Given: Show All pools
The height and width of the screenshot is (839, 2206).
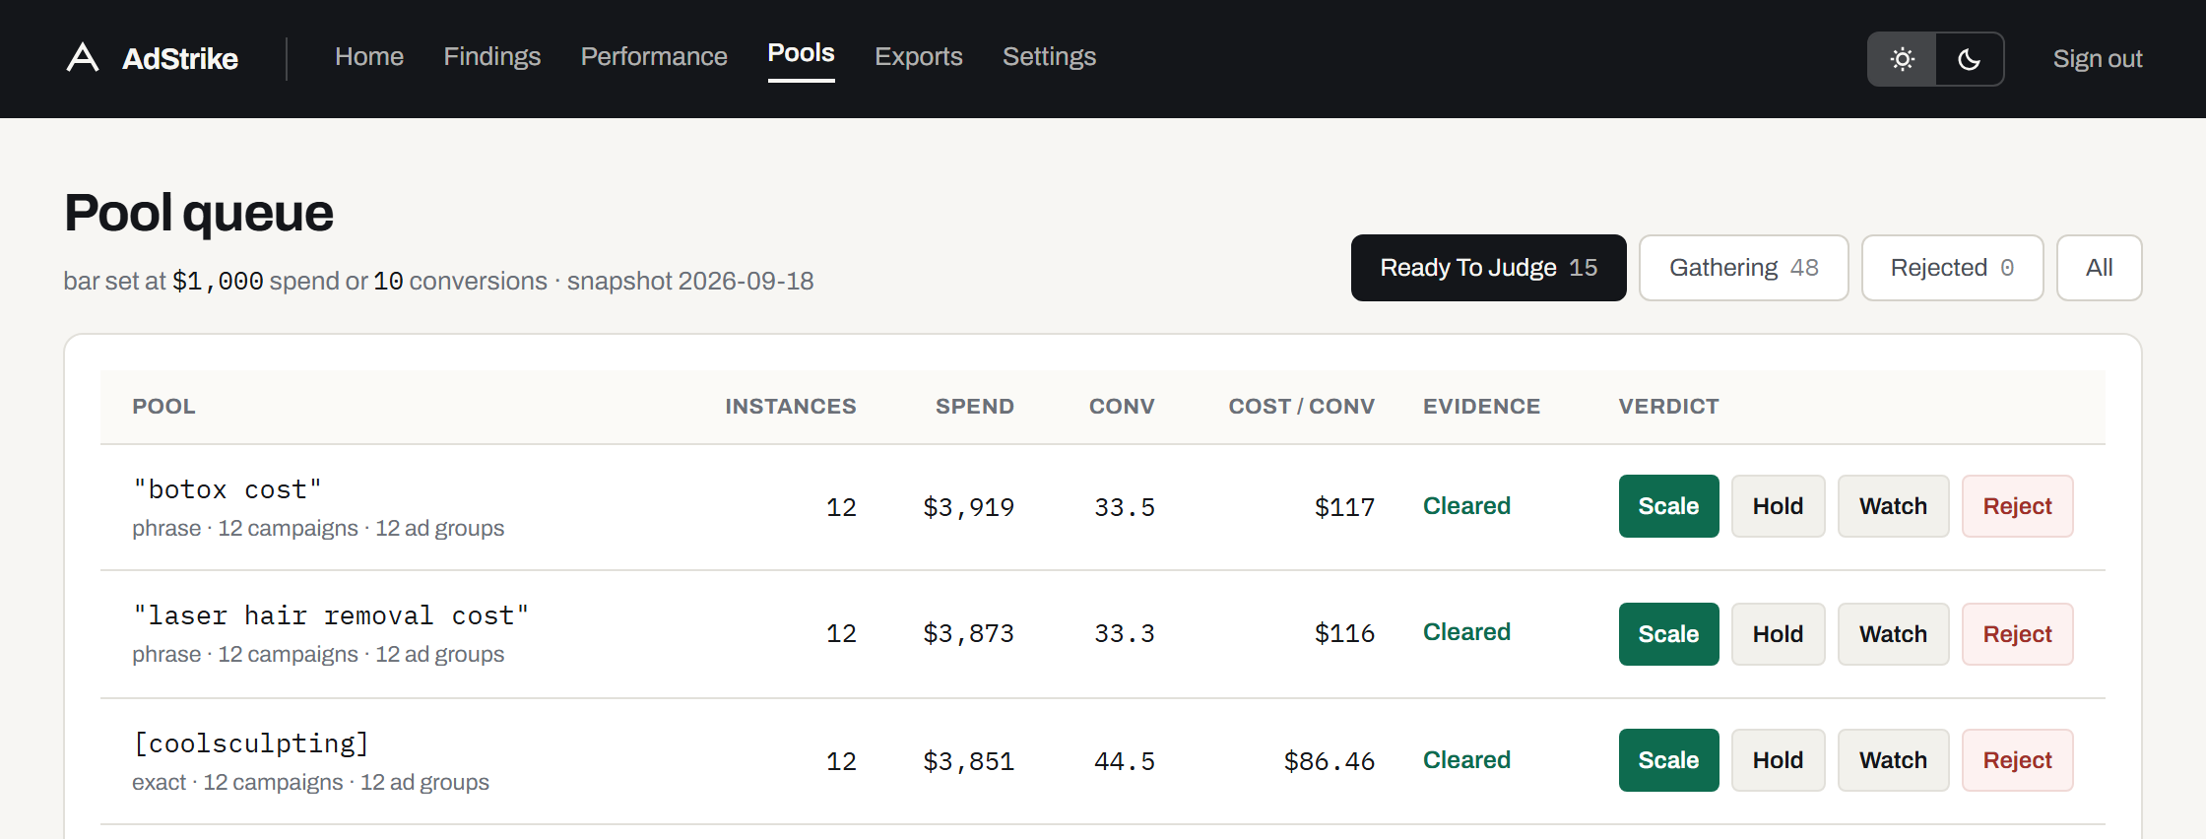Looking at the screenshot, I should pos(2100,268).
